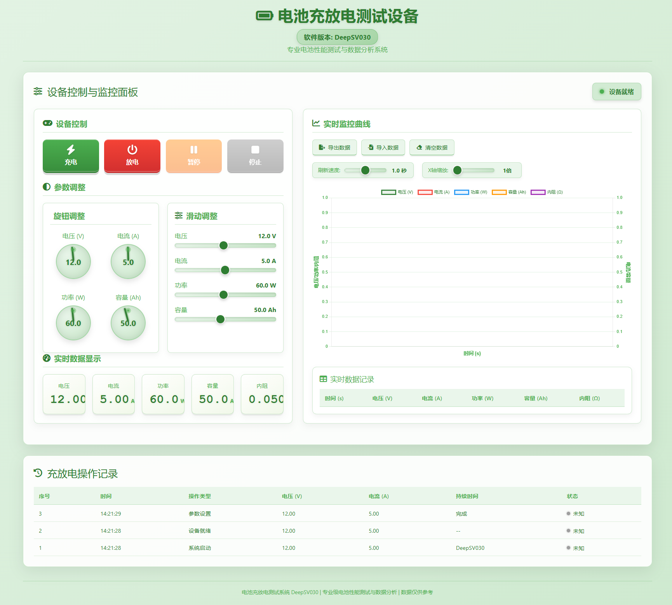This screenshot has width=672, height=605.
Task: Click the 刷新速度 refresh speed slider
Action: [x=366, y=170]
